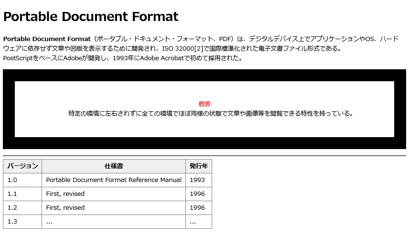Click the ellipsis specification cell in row 1.3
409x236 pixels.
[x=114, y=222]
